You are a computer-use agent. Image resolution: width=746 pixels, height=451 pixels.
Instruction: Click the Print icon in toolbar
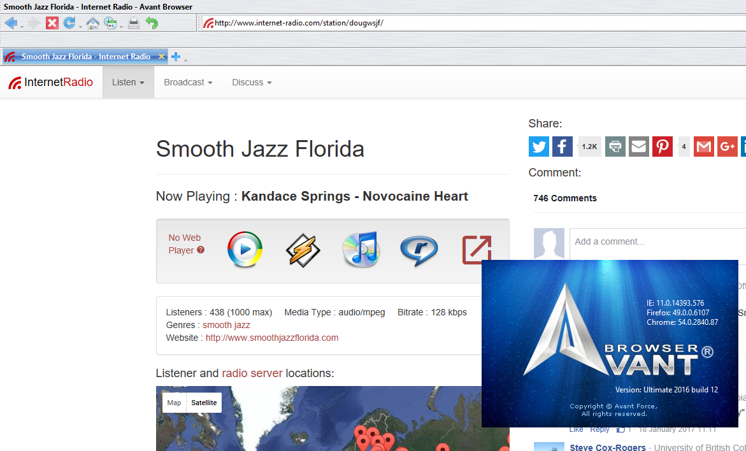click(x=133, y=24)
